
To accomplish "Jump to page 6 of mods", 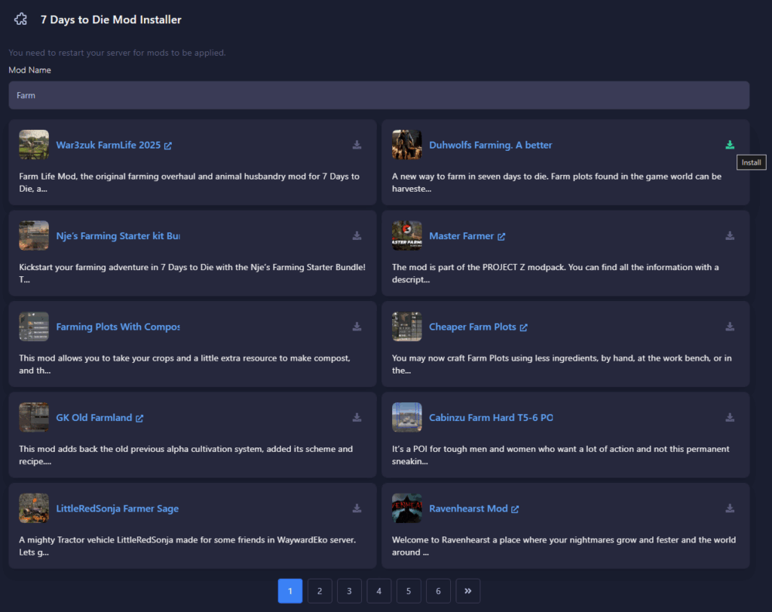I will 438,591.
